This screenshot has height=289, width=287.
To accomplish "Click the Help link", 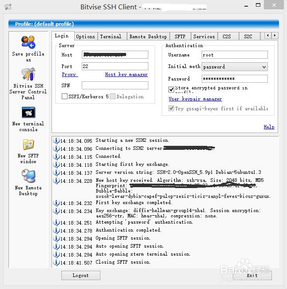I will coord(269,127).
